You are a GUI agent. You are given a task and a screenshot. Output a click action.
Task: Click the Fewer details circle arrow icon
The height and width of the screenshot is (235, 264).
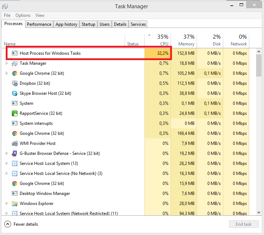[8, 224]
